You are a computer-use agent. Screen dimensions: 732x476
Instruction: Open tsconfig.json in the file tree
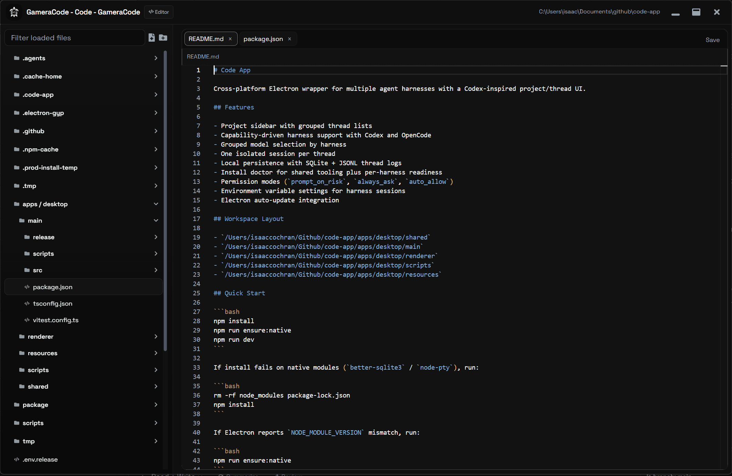84,303
